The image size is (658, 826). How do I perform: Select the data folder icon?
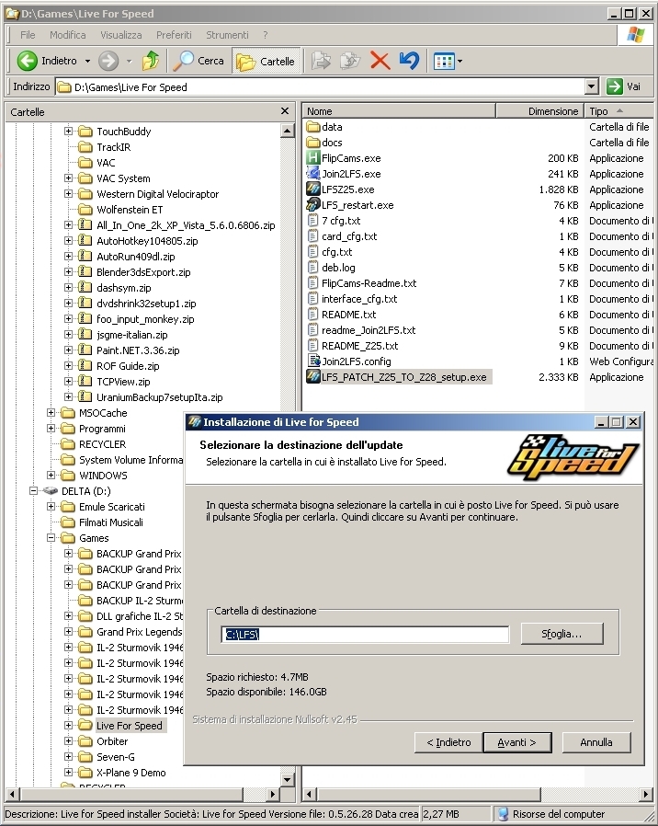(313, 126)
